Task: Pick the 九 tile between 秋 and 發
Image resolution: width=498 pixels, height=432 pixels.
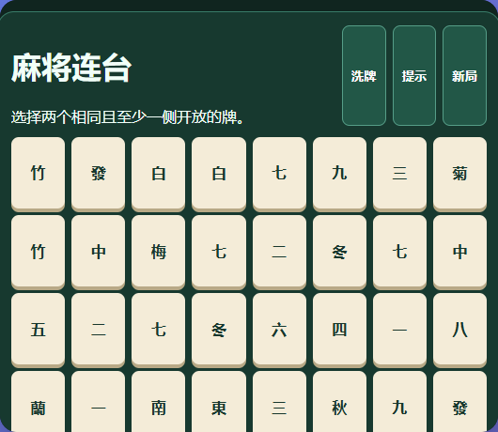Action: pyautogui.click(x=400, y=403)
